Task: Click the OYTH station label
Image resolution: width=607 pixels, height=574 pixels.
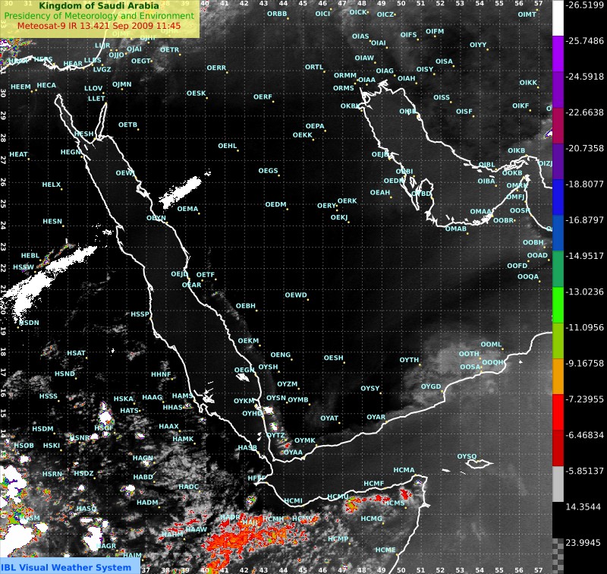Action: pyautogui.click(x=409, y=360)
